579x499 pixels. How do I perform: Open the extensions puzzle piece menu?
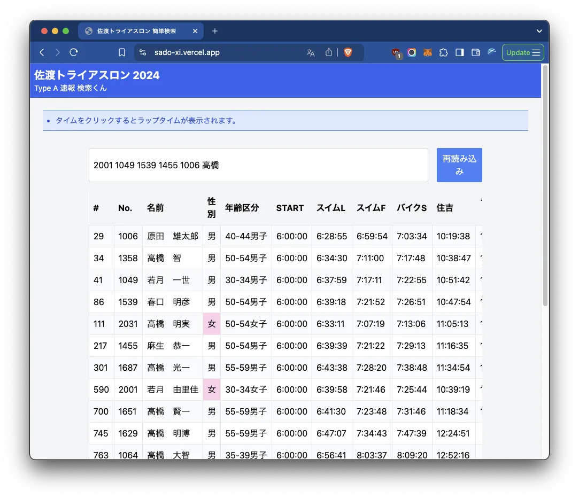(x=443, y=52)
